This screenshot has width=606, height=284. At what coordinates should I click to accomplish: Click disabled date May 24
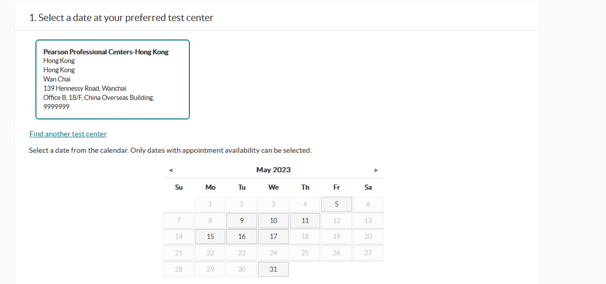click(x=273, y=253)
